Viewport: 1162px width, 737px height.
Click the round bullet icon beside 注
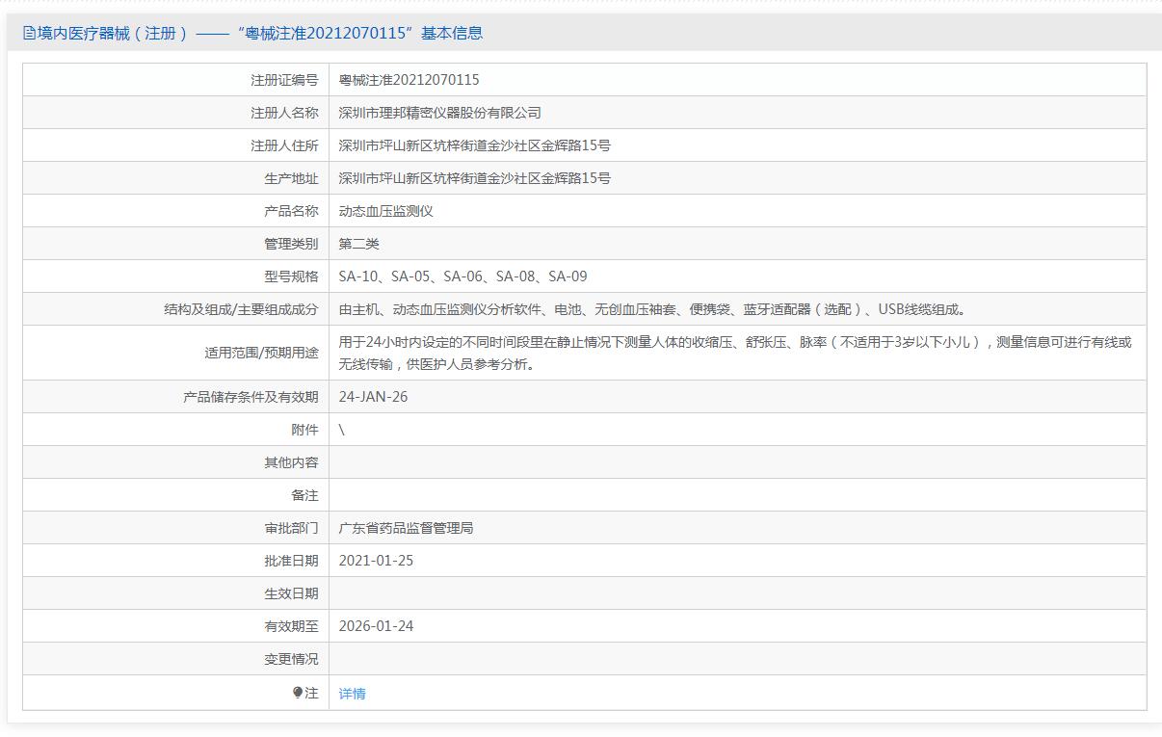298,693
